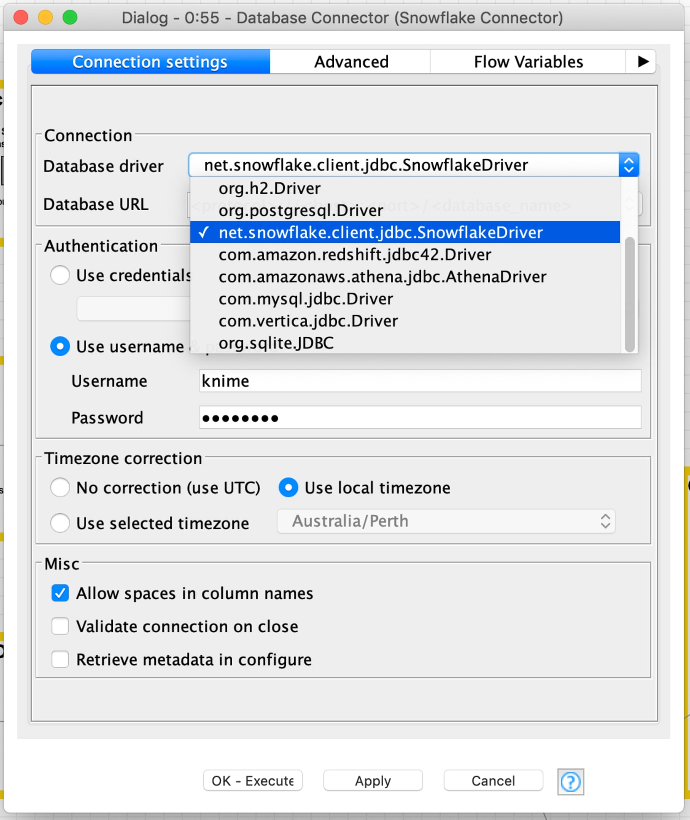690x820 pixels.
Task: Choose org.h2.Driver from the list
Action: [x=405, y=188]
